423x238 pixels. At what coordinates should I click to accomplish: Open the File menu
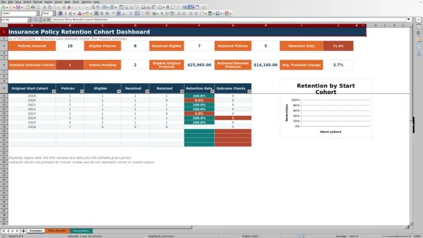coord(3,2)
